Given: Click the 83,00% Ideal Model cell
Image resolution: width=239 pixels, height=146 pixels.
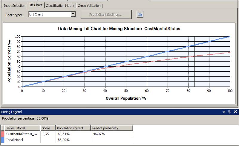Looking at the screenshot, I should click(73, 140).
